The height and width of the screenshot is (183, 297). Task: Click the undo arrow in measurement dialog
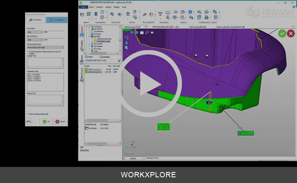click(x=29, y=122)
